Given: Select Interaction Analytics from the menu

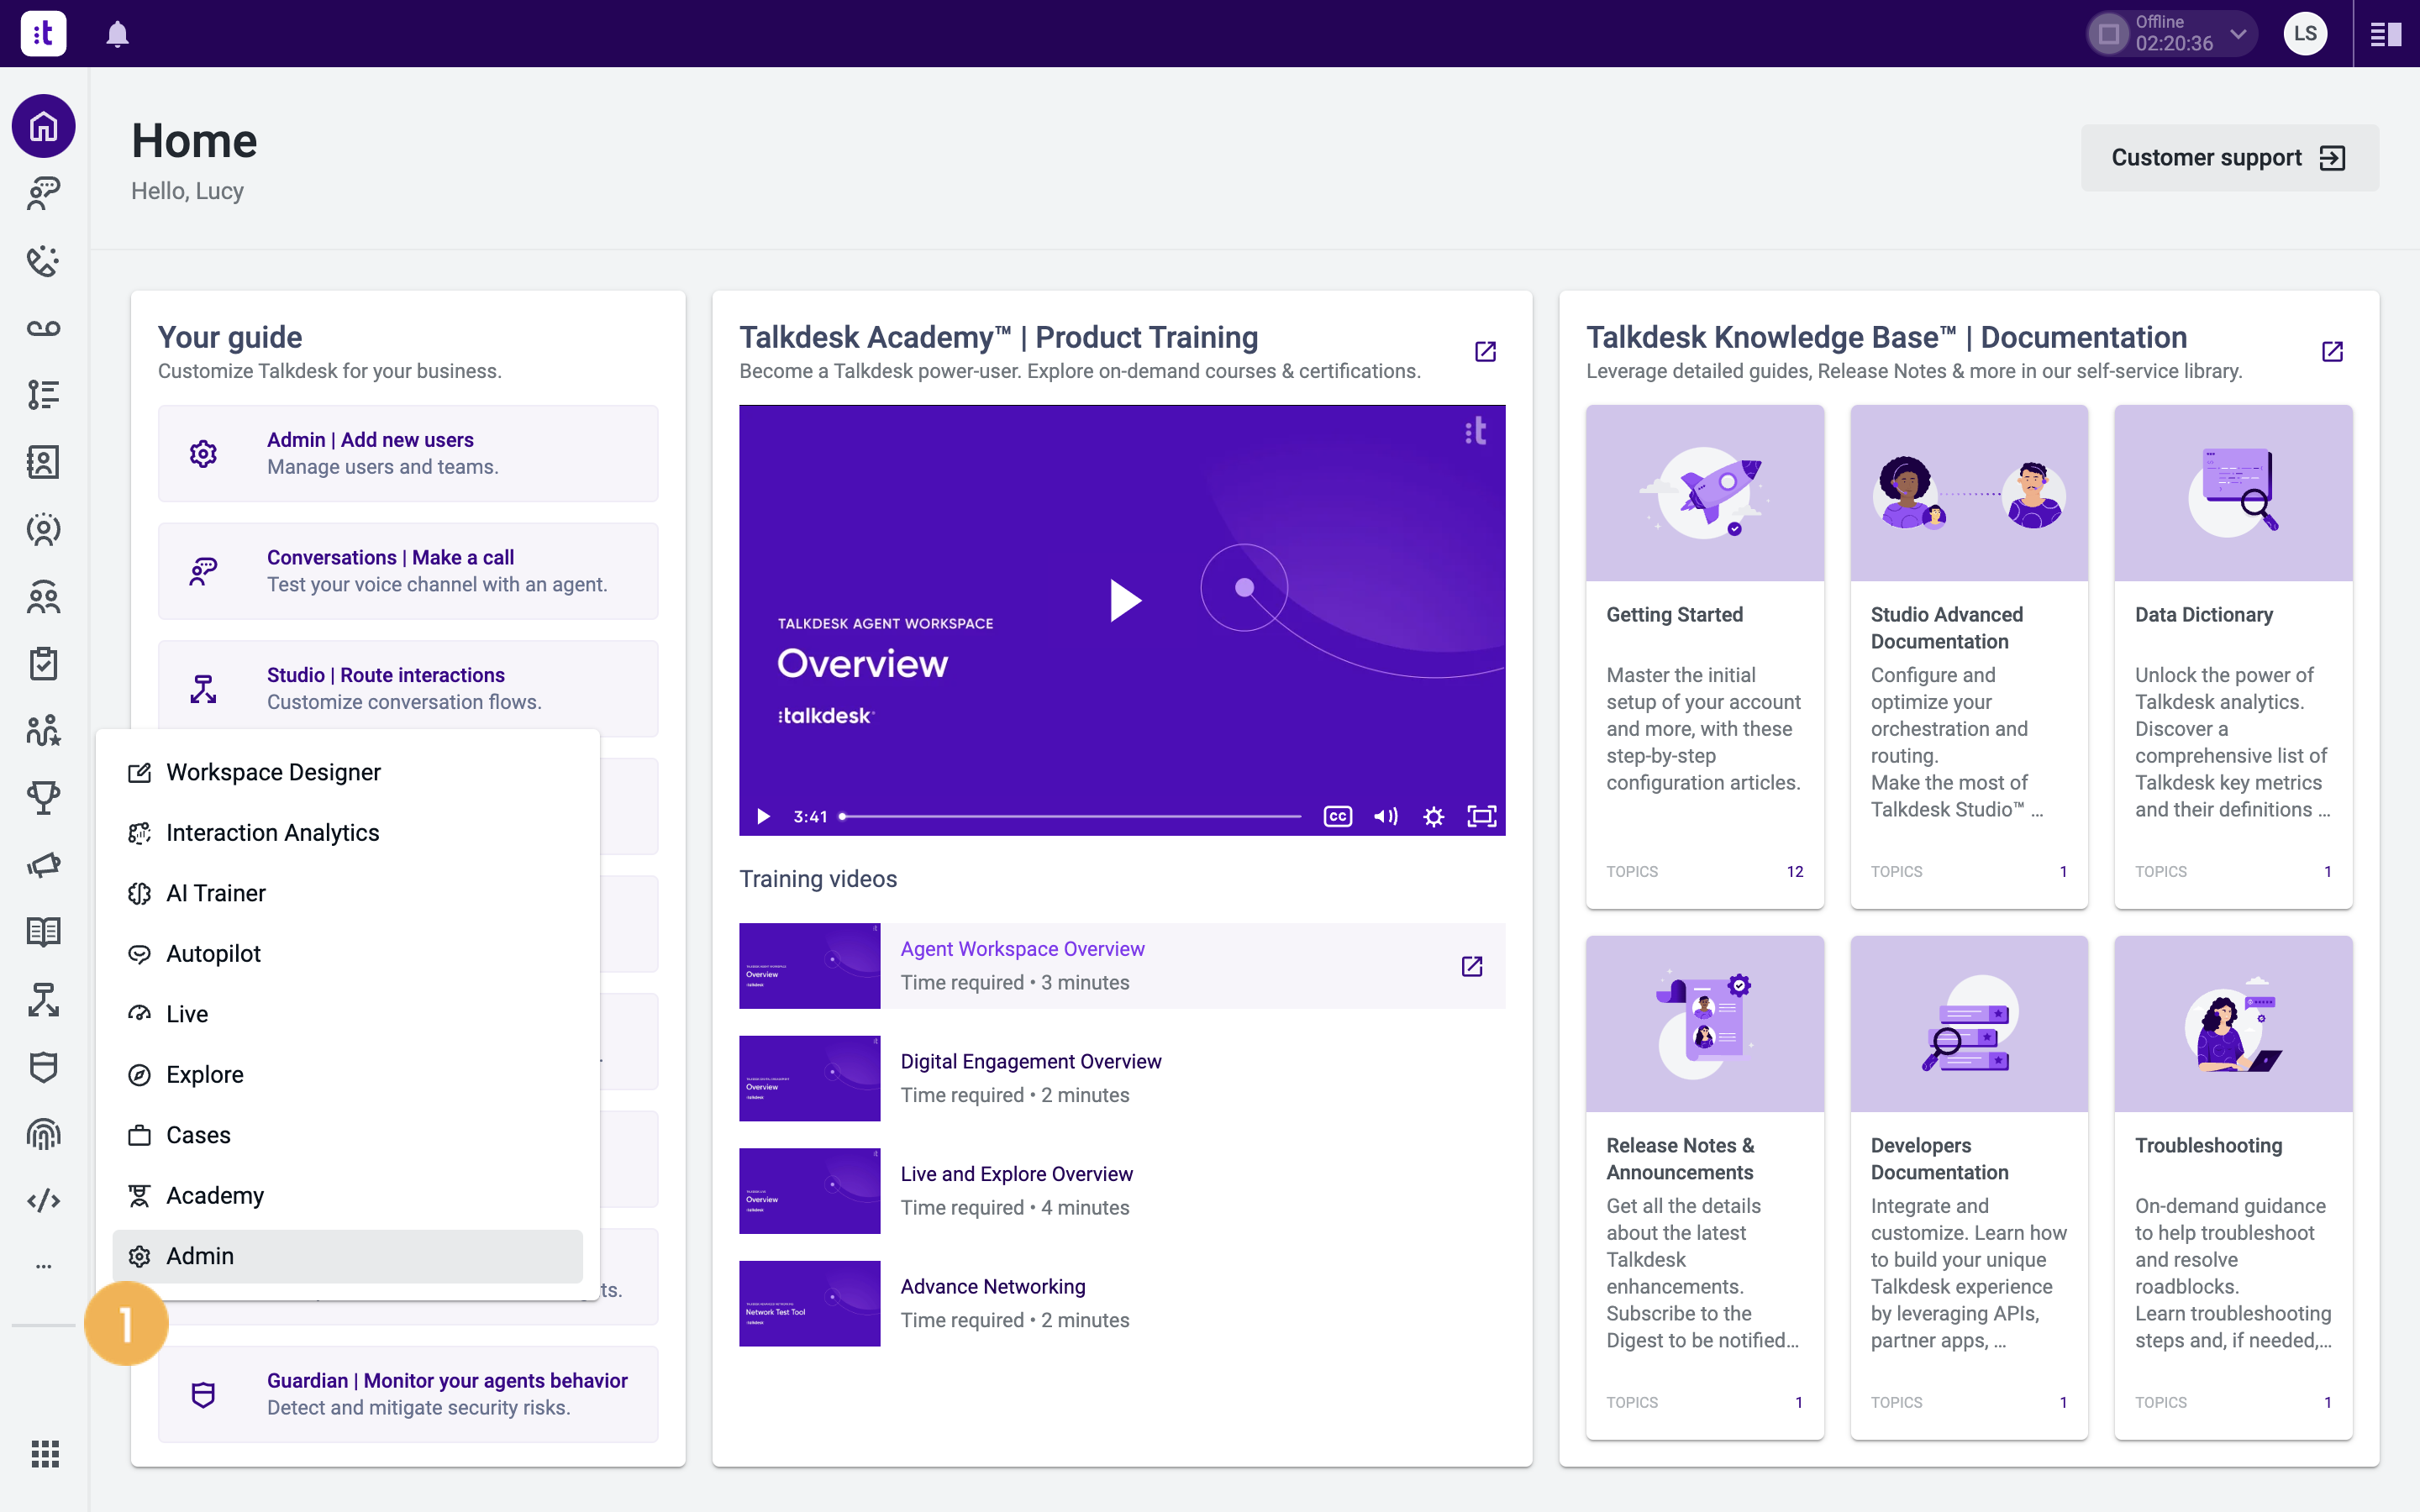Looking at the screenshot, I should 347,833.
